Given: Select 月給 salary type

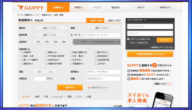Looking at the screenshot, I should (47, 42).
